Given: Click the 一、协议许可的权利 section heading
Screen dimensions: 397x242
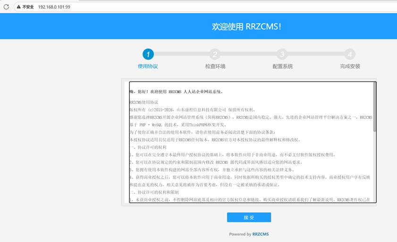Looking at the screenshot, I should click(148, 147).
